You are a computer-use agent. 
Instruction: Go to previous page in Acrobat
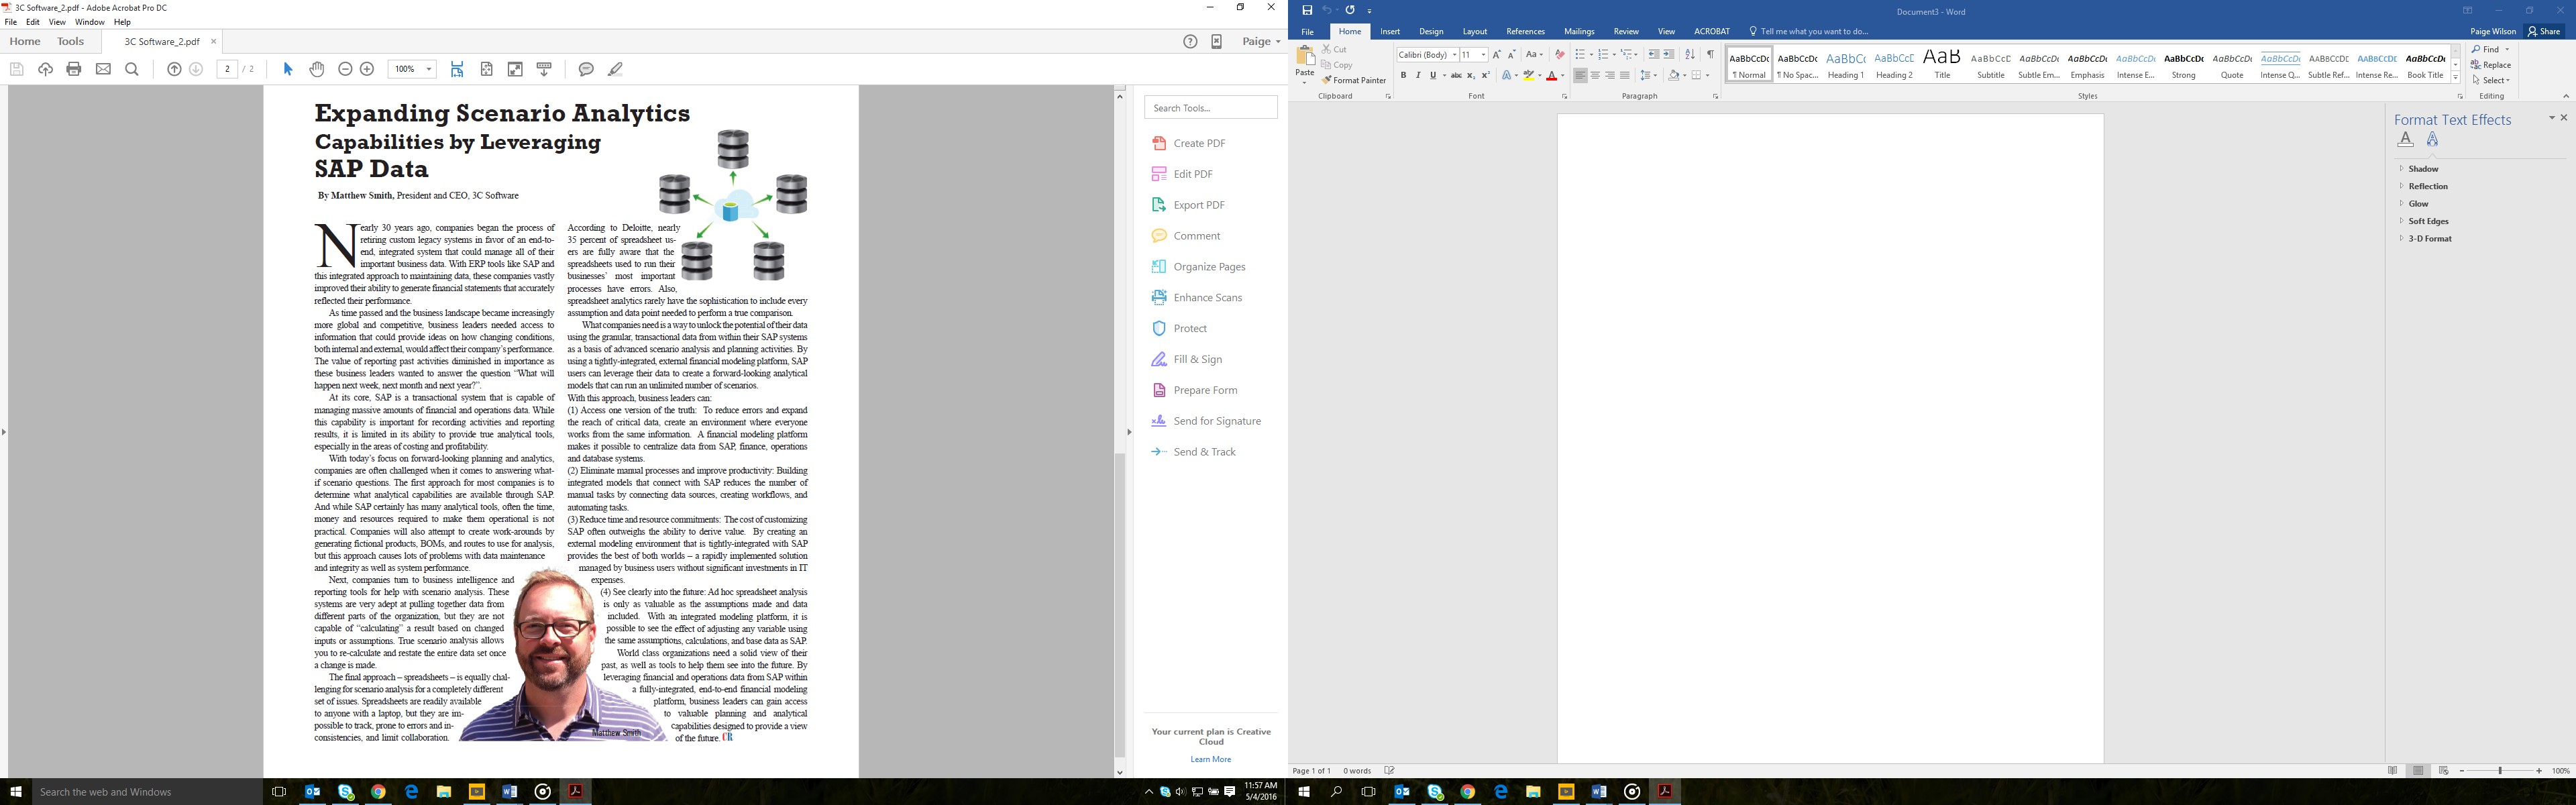(174, 69)
